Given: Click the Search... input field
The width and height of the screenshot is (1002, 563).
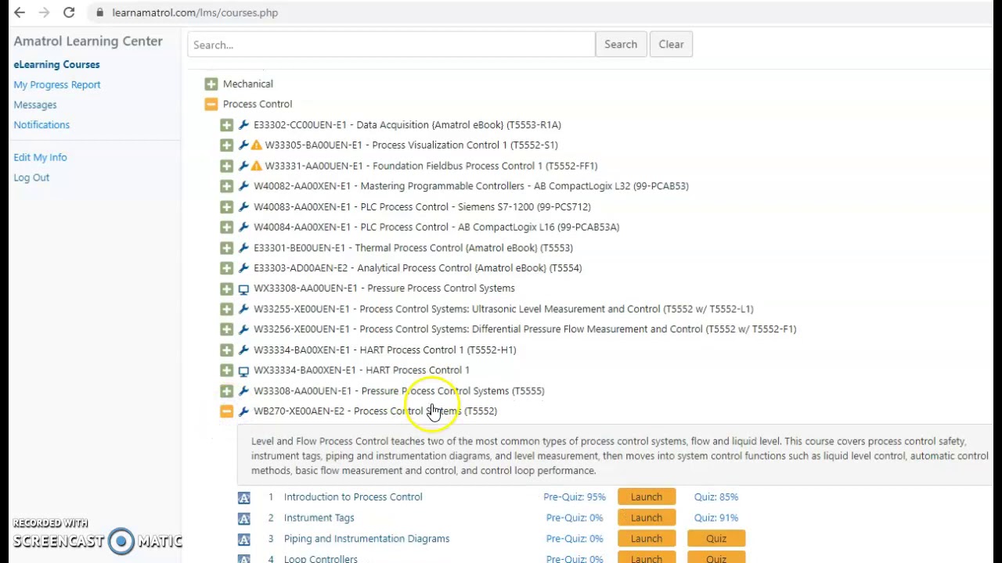Looking at the screenshot, I should tap(391, 45).
